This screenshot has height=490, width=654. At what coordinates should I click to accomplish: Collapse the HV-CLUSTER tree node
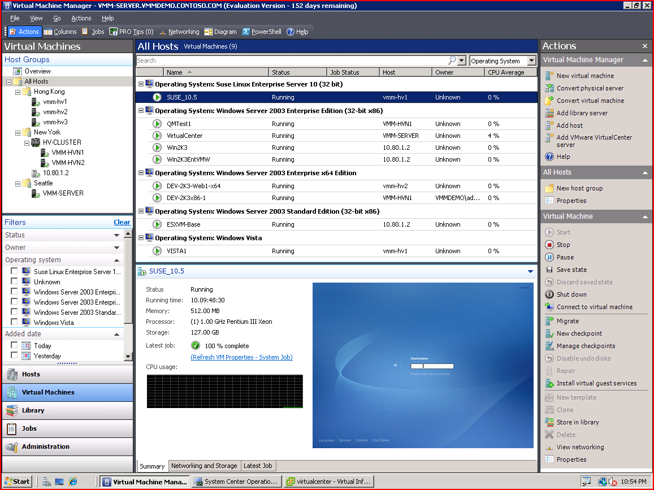(27, 143)
